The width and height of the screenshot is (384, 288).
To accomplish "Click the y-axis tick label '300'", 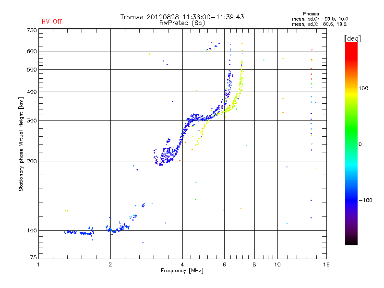I will click(32, 121).
